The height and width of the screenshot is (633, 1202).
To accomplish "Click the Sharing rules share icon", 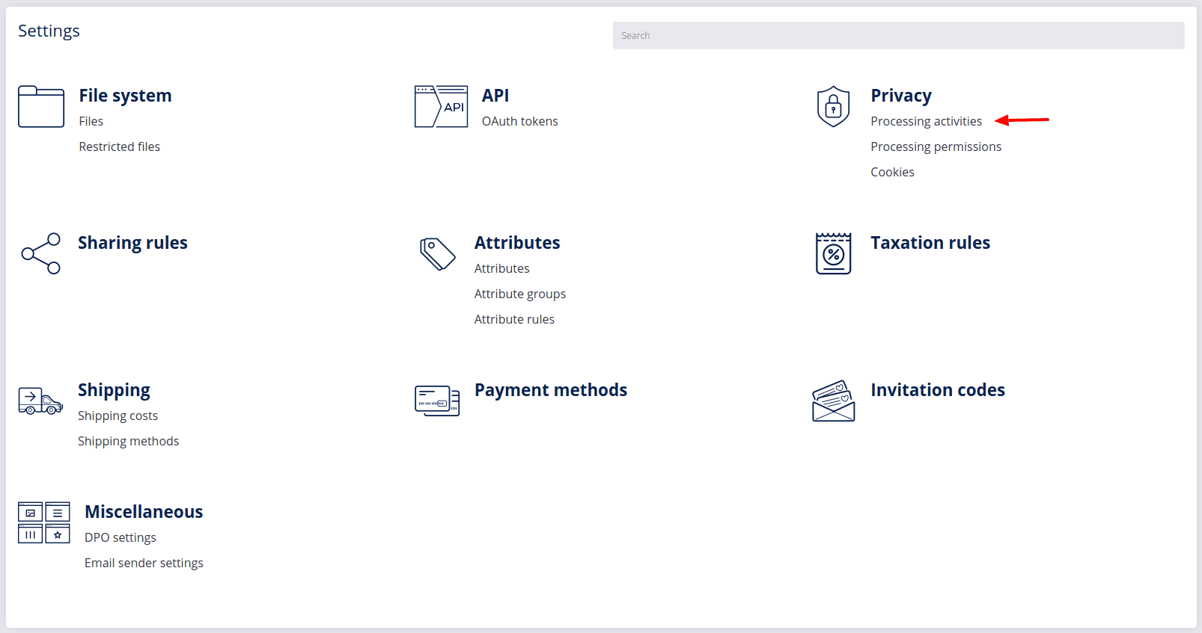I will pyautogui.click(x=41, y=253).
